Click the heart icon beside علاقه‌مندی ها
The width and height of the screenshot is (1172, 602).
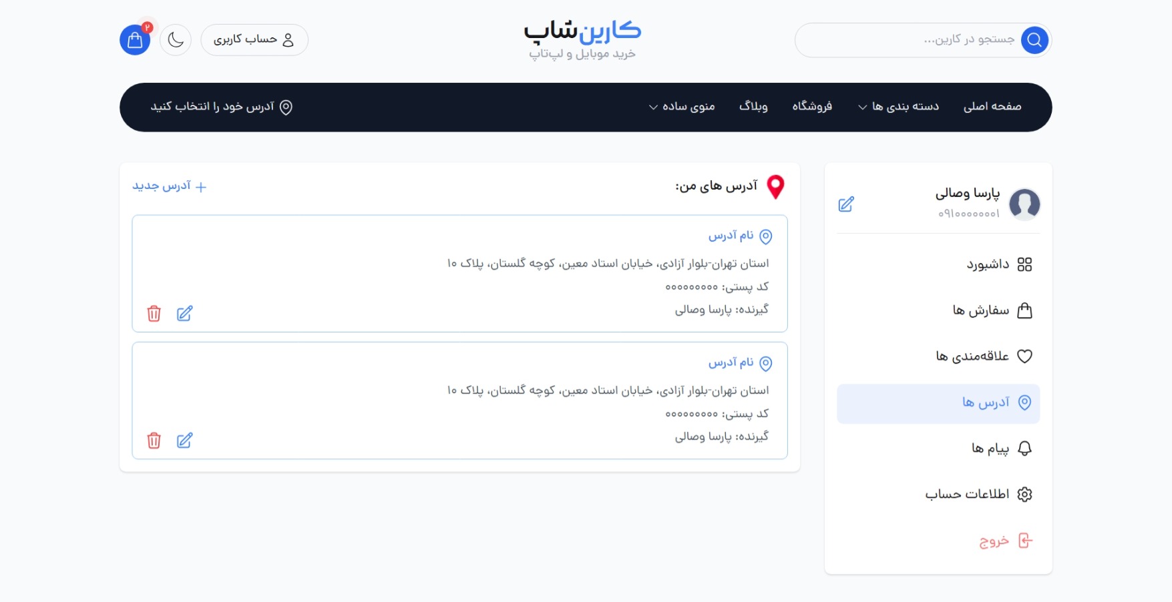[x=1024, y=356]
